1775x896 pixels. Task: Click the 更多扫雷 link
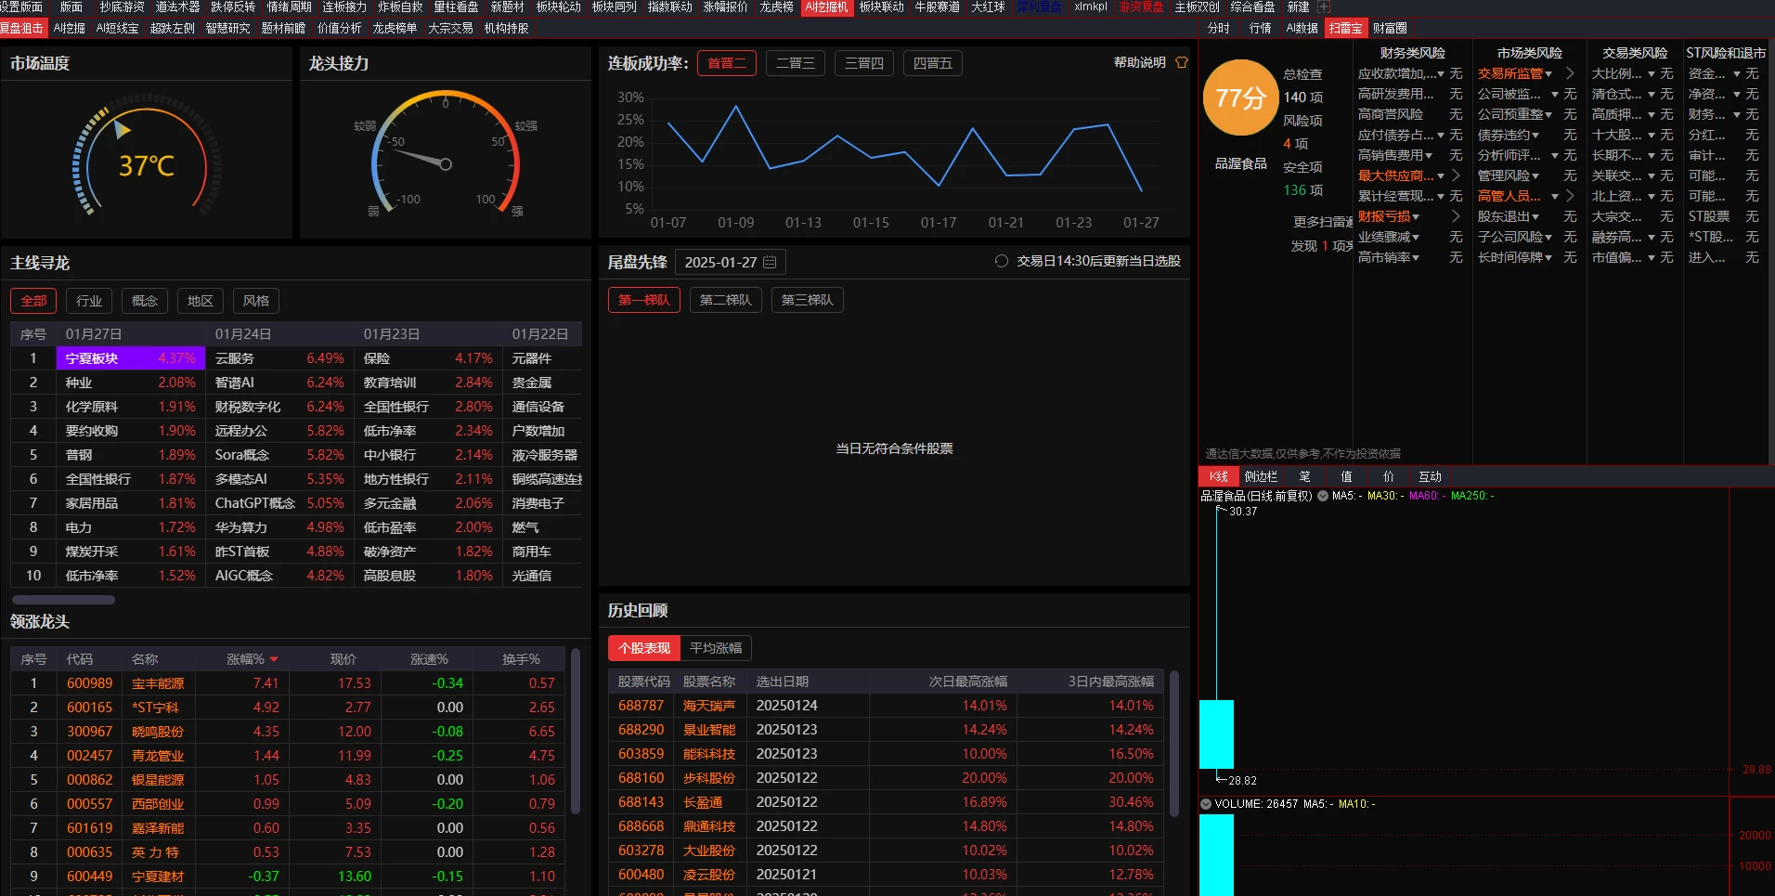click(1323, 222)
